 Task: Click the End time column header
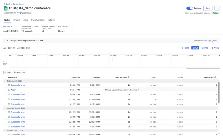pos(96,77)
